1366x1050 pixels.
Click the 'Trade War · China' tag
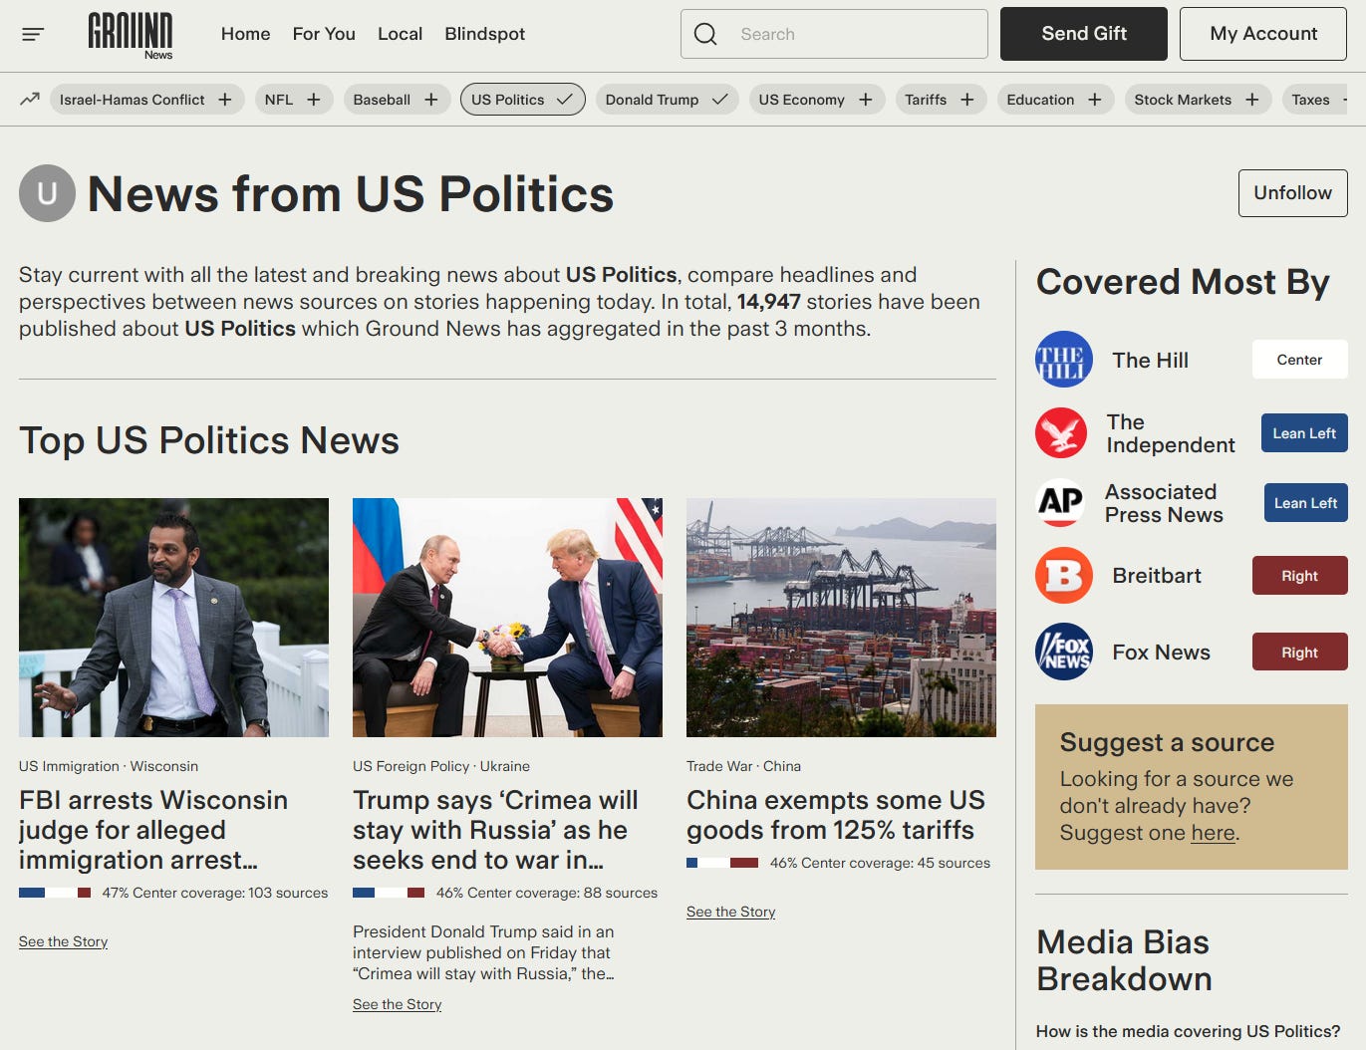pos(743,766)
